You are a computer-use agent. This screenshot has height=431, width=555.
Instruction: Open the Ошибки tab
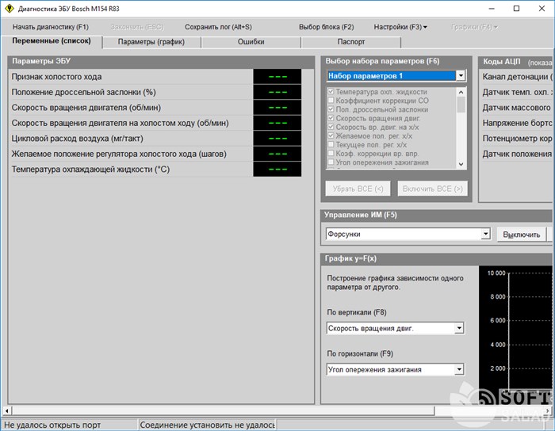tap(251, 41)
